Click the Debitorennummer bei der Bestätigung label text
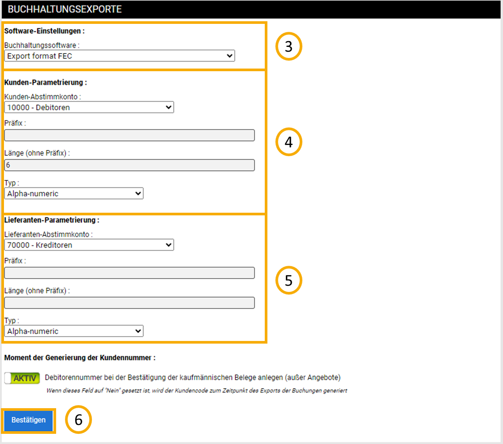This screenshot has width=503, height=444. point(193,378)
